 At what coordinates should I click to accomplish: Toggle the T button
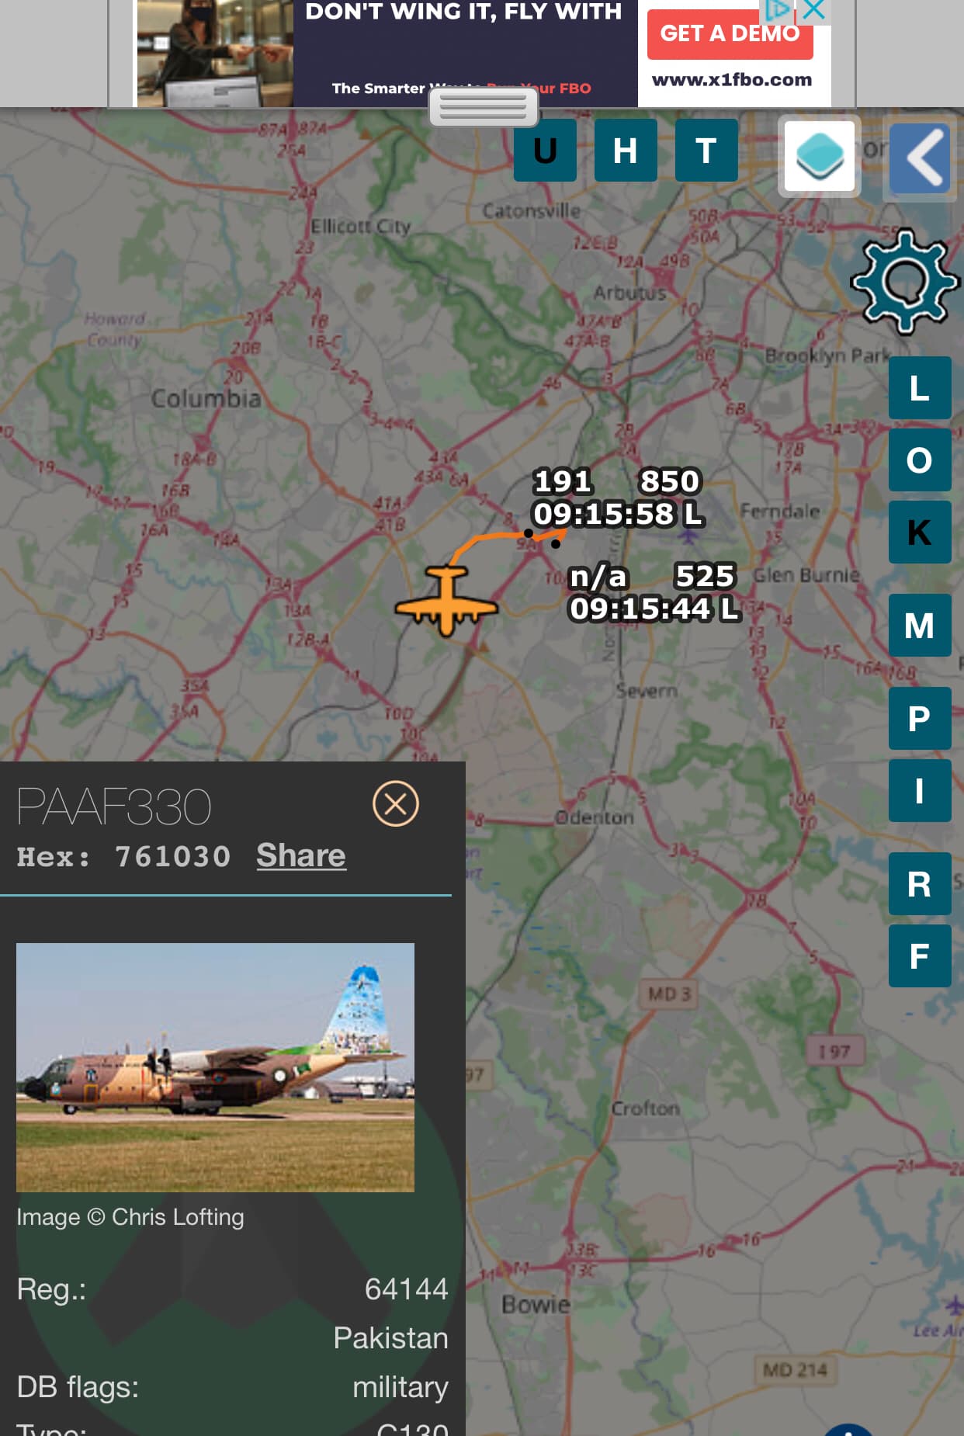point(706,150)
